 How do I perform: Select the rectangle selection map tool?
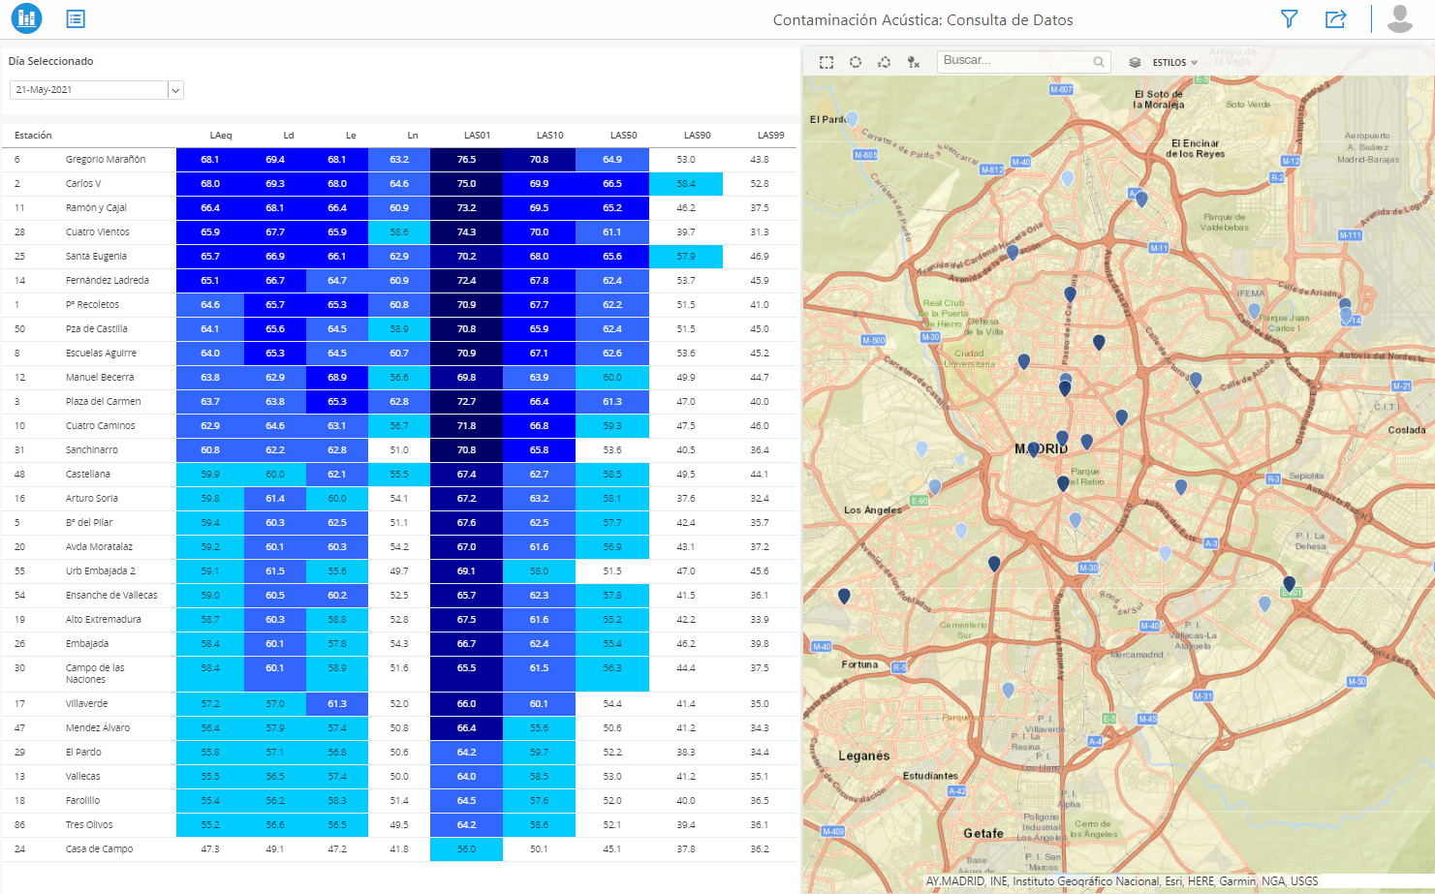(827, 62)
